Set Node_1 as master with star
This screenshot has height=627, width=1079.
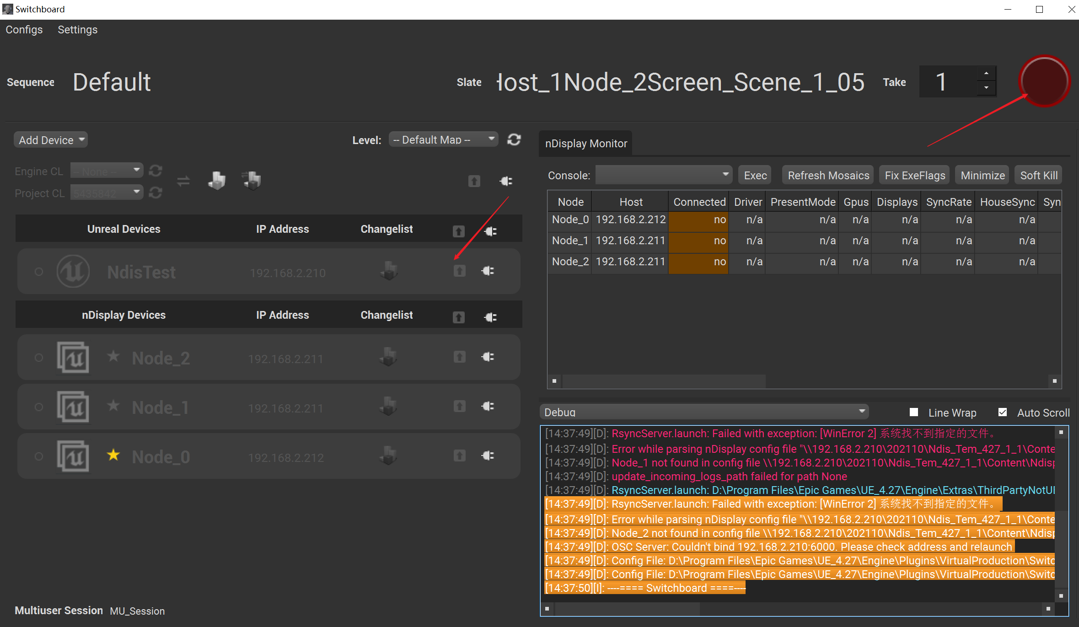[113, 405]
